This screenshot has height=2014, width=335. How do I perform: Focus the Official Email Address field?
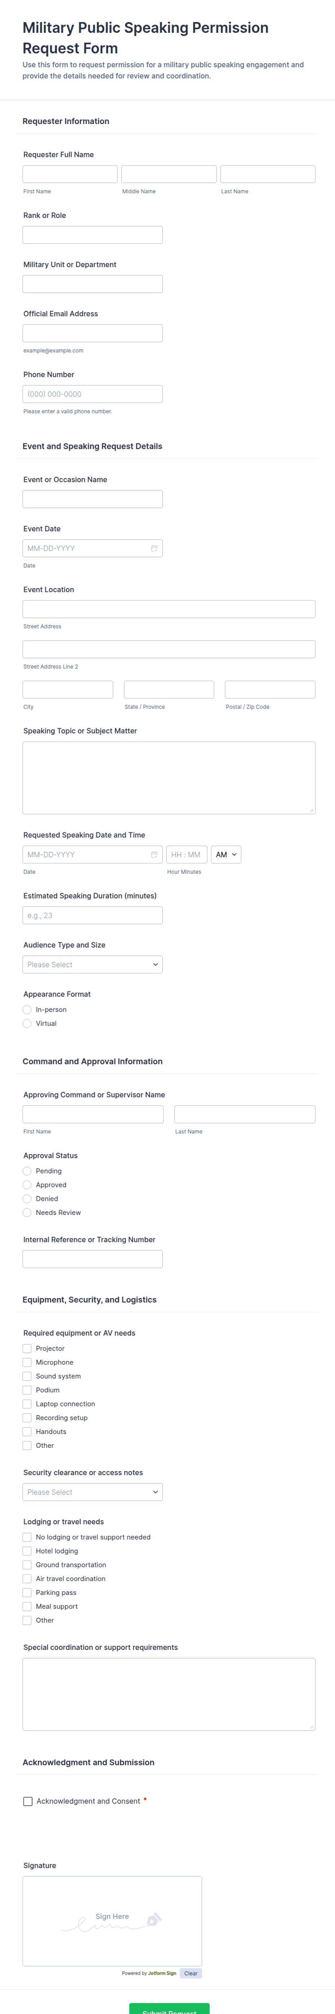(92, 333)
